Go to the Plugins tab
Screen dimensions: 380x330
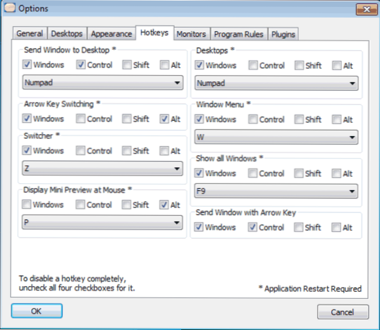283,34
